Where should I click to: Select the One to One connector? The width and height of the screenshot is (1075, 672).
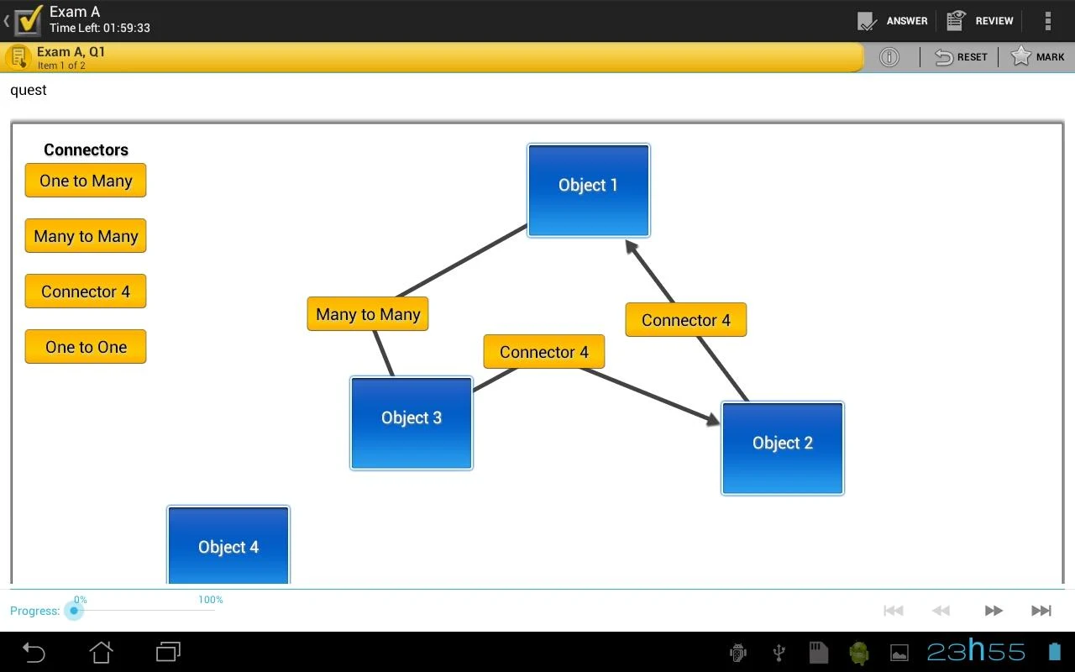click(86, 347)
